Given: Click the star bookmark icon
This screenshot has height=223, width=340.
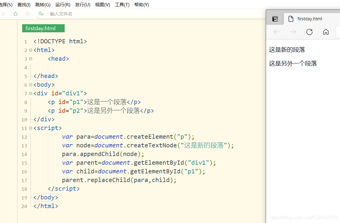Looking at the screenshot, I should click(x=16, y=14).
